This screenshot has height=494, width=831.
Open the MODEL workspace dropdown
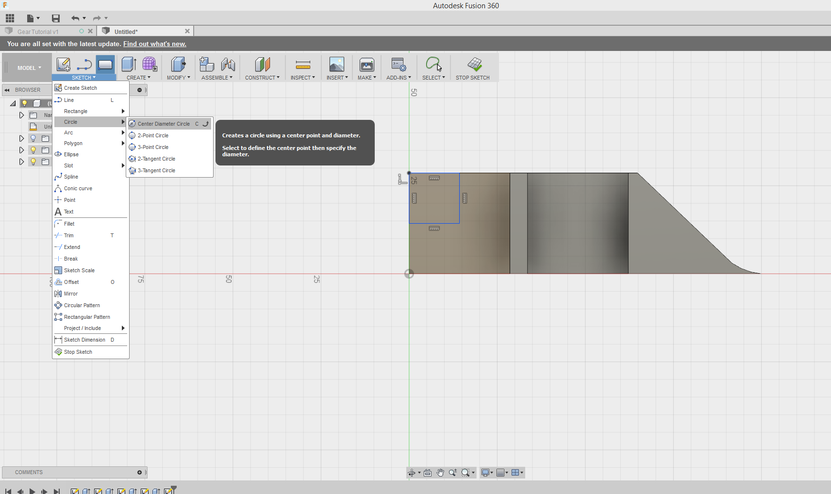point(29,68)
